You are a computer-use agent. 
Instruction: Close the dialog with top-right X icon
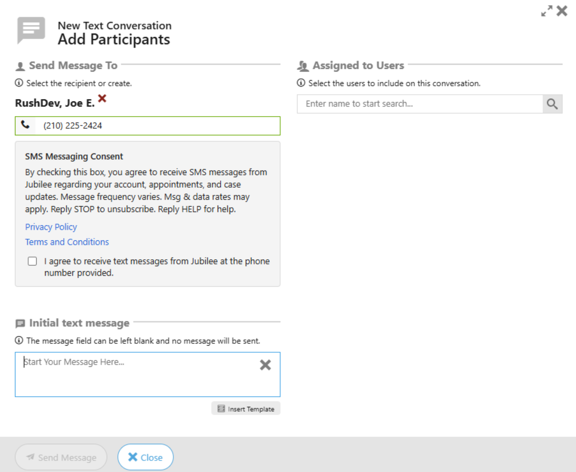562,11
